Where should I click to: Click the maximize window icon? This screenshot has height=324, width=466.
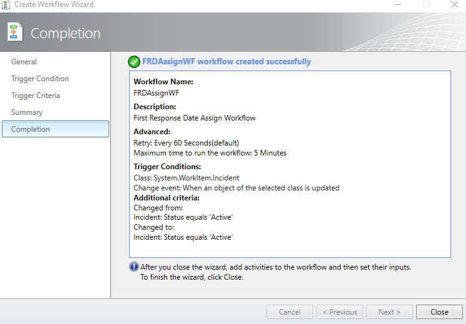click(426, 4)
